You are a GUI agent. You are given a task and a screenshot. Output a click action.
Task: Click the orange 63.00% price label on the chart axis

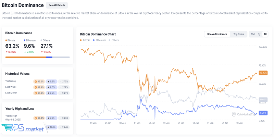[x=263, y=73]
